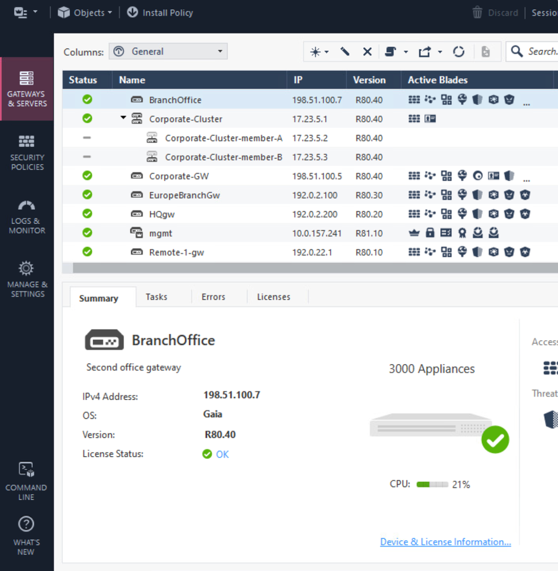
Task: Select Corporate-Cluster-member-A row
Action: (310, 138)
